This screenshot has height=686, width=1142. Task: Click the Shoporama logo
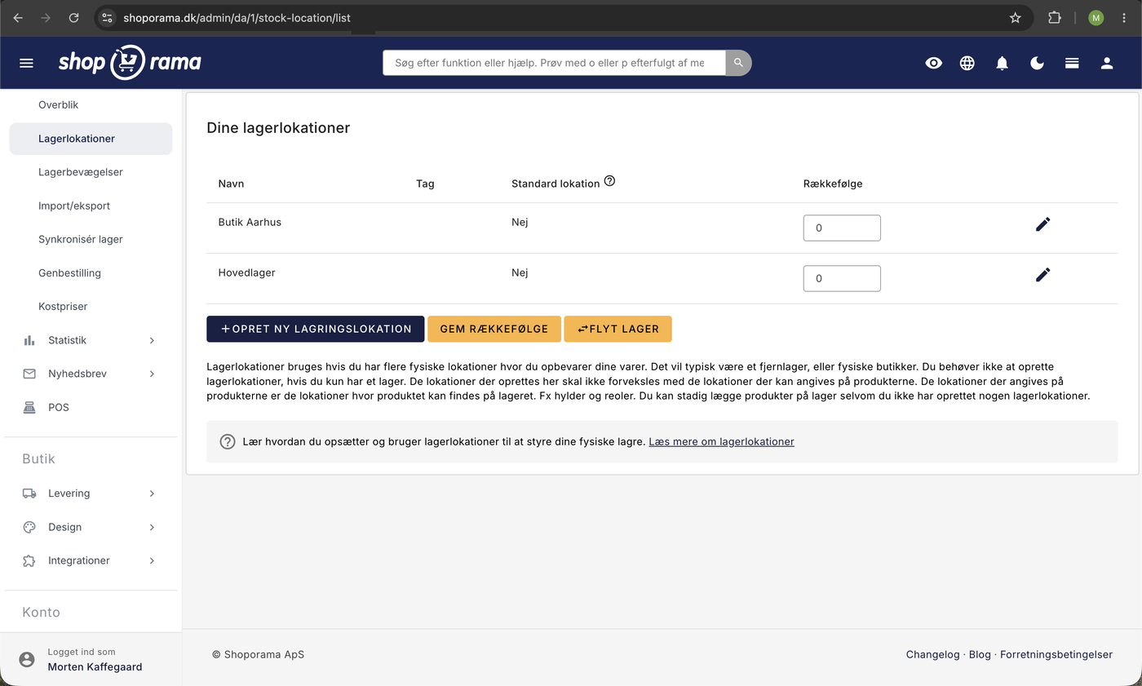130,62
